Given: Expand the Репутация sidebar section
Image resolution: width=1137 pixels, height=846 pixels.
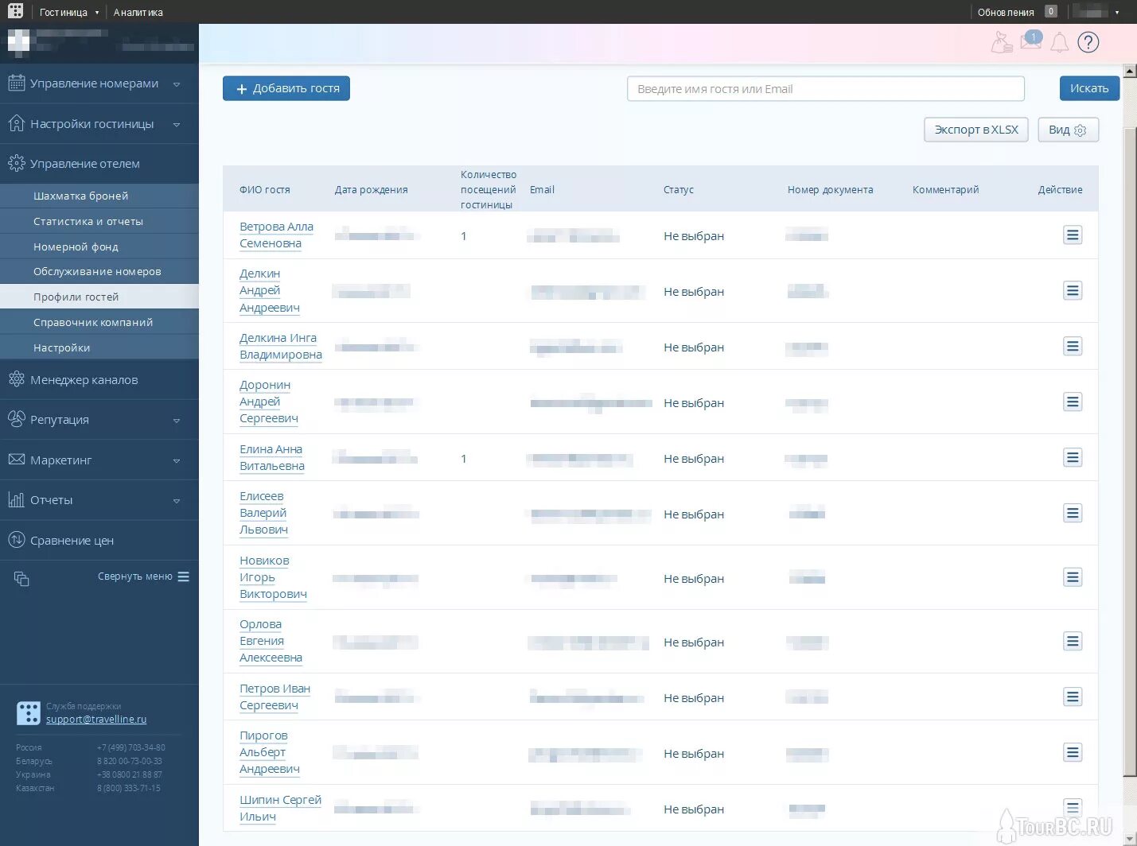Looking at the screenshot, I should click(99, 420).
